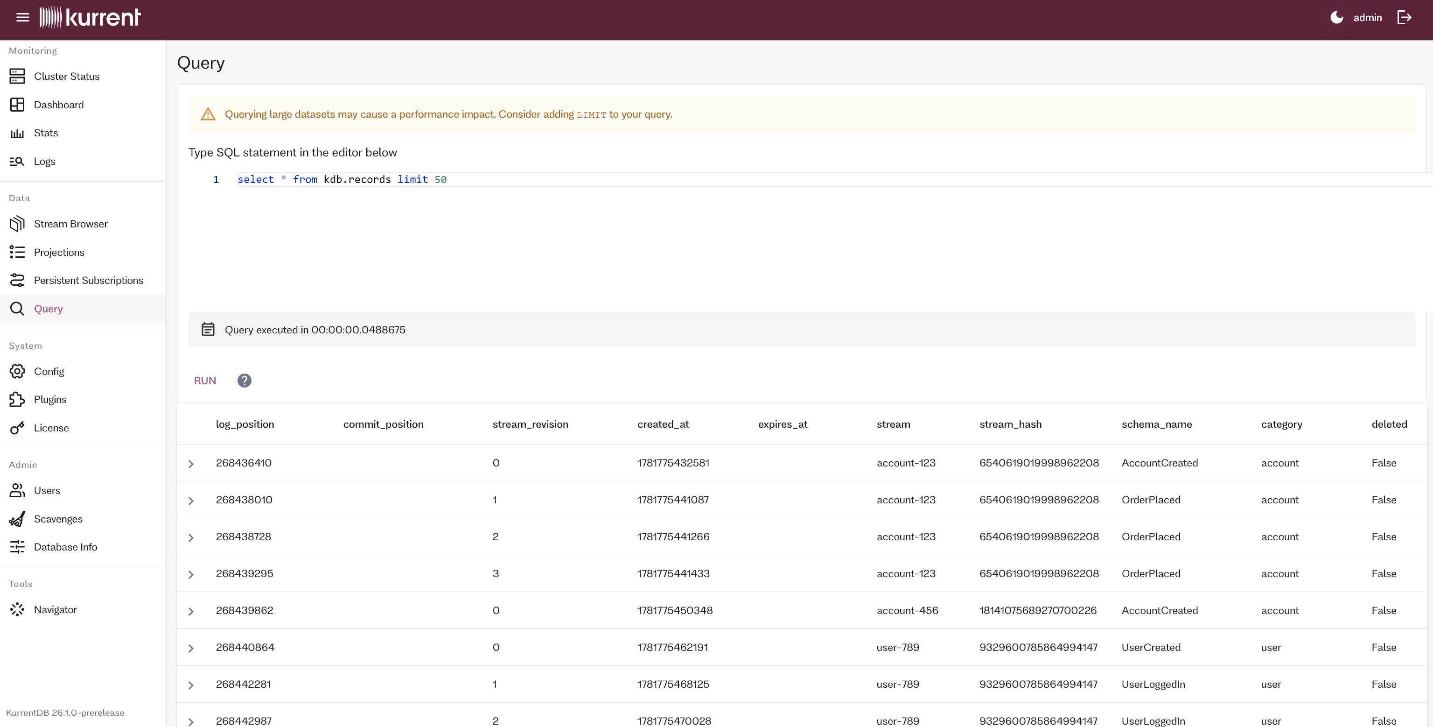
Task: Click the Scavenges broom icon
Action: click(x=17, y=519)
